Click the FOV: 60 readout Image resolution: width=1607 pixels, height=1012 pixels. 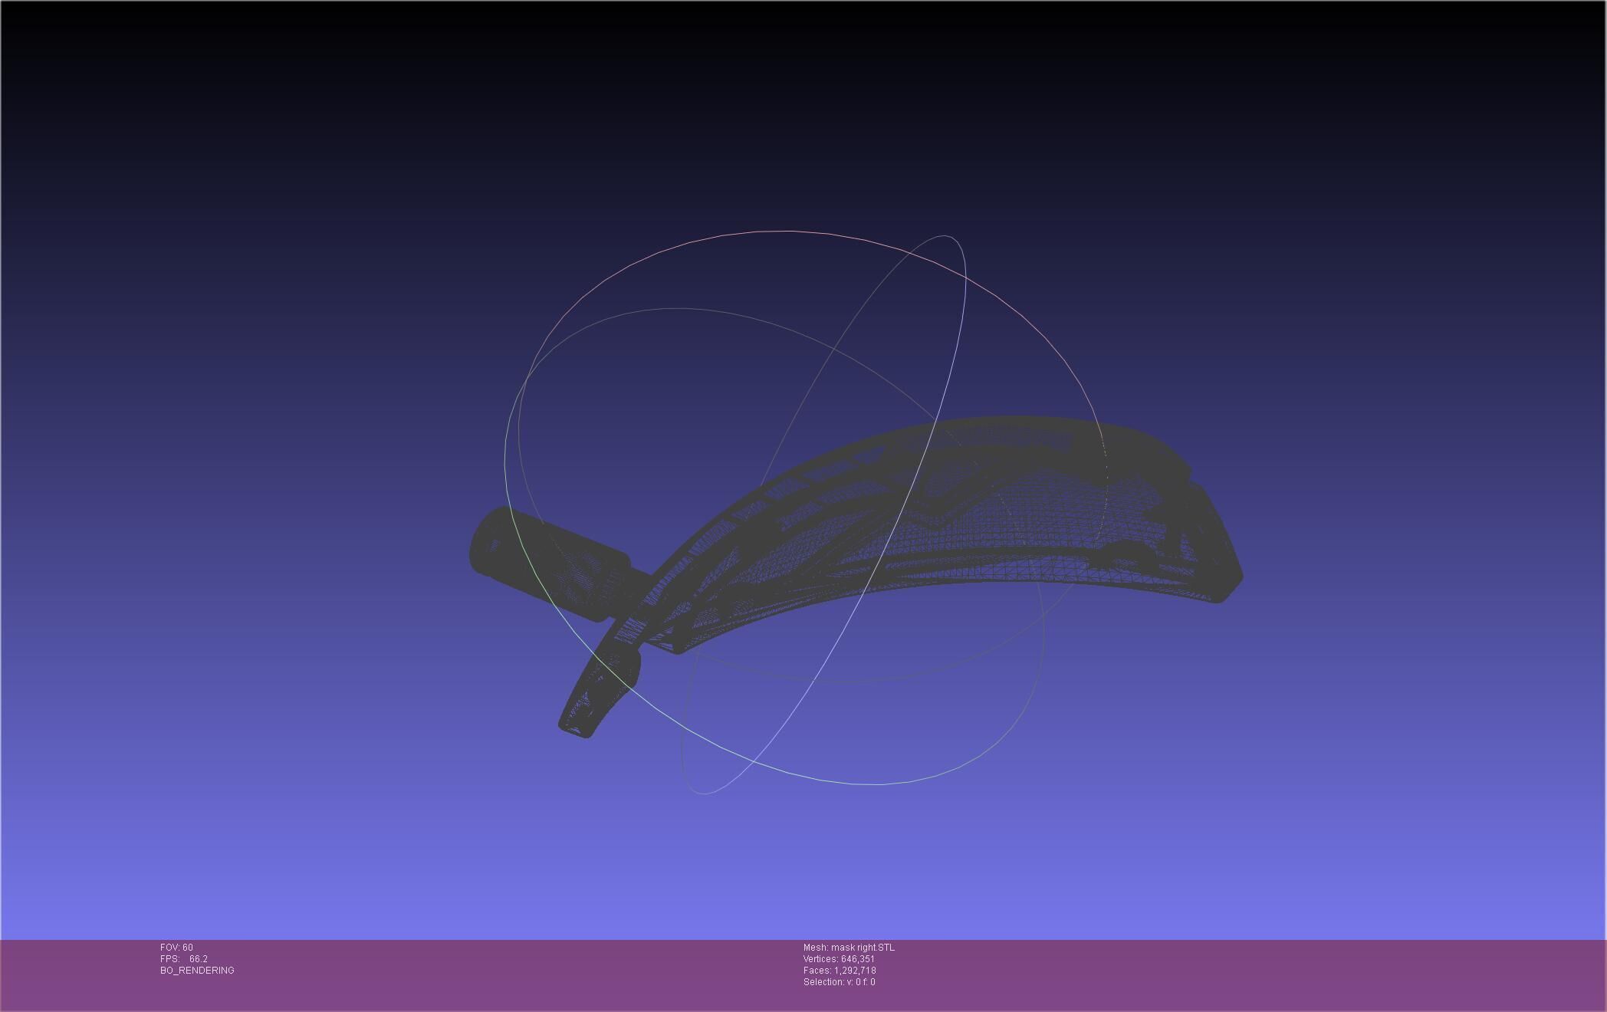click(x=176, y=948)
